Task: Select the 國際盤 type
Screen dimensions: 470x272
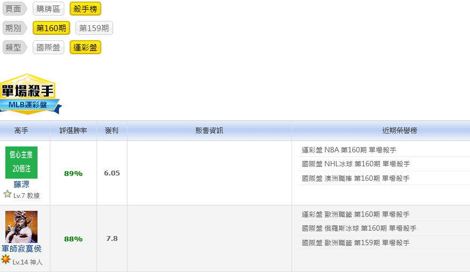Action: coord(48,47)
